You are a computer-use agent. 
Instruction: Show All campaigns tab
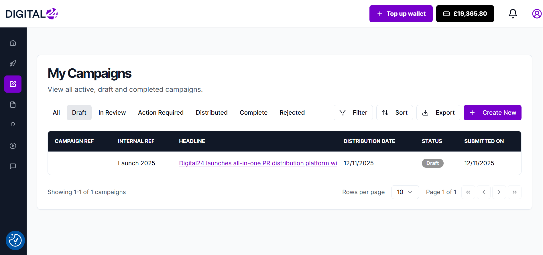[56, 113]
